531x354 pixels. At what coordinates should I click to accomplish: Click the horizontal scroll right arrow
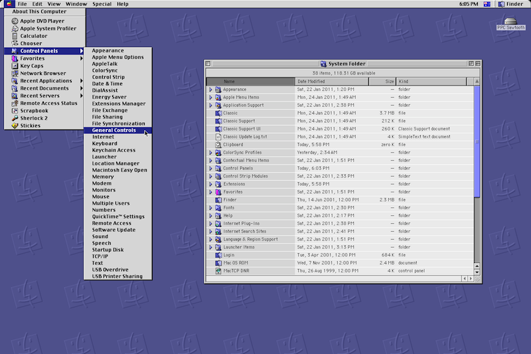pyautogui.click(x=471, y=278)
